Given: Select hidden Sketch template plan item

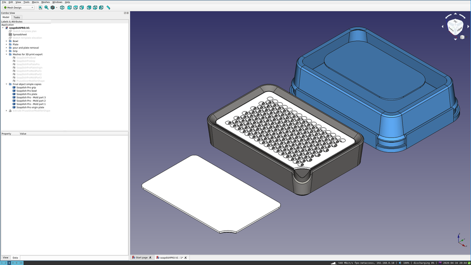Looking at the screenshot, I should (25, 31).
